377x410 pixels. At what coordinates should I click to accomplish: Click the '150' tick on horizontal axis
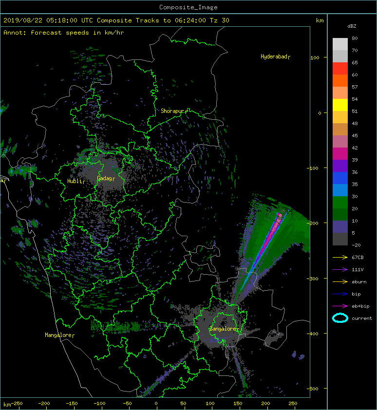pos(238,404)
